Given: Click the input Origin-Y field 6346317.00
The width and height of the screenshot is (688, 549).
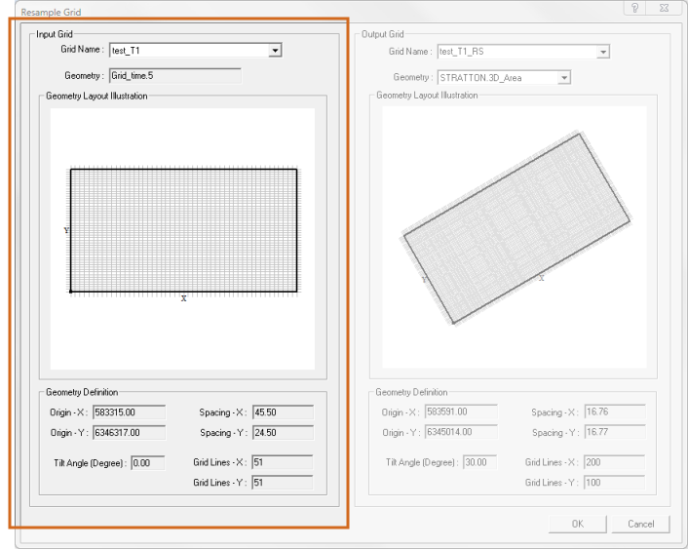Looking at the screenshot, I should click(x=129, y=433).
